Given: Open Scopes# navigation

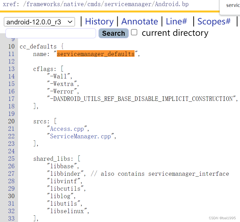Looking at the screenshot, I should click(x=214, y=21).
